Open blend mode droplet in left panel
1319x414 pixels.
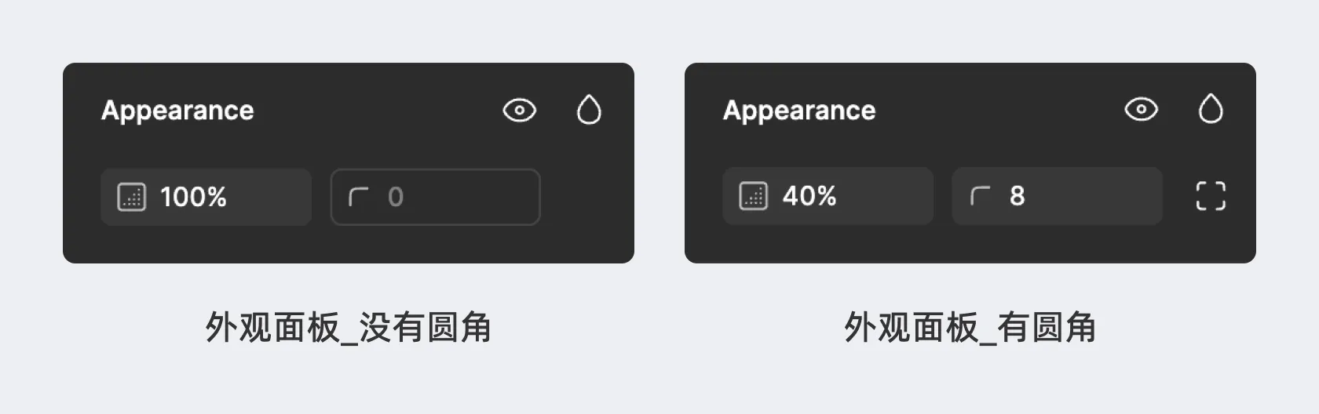[589, 111]
